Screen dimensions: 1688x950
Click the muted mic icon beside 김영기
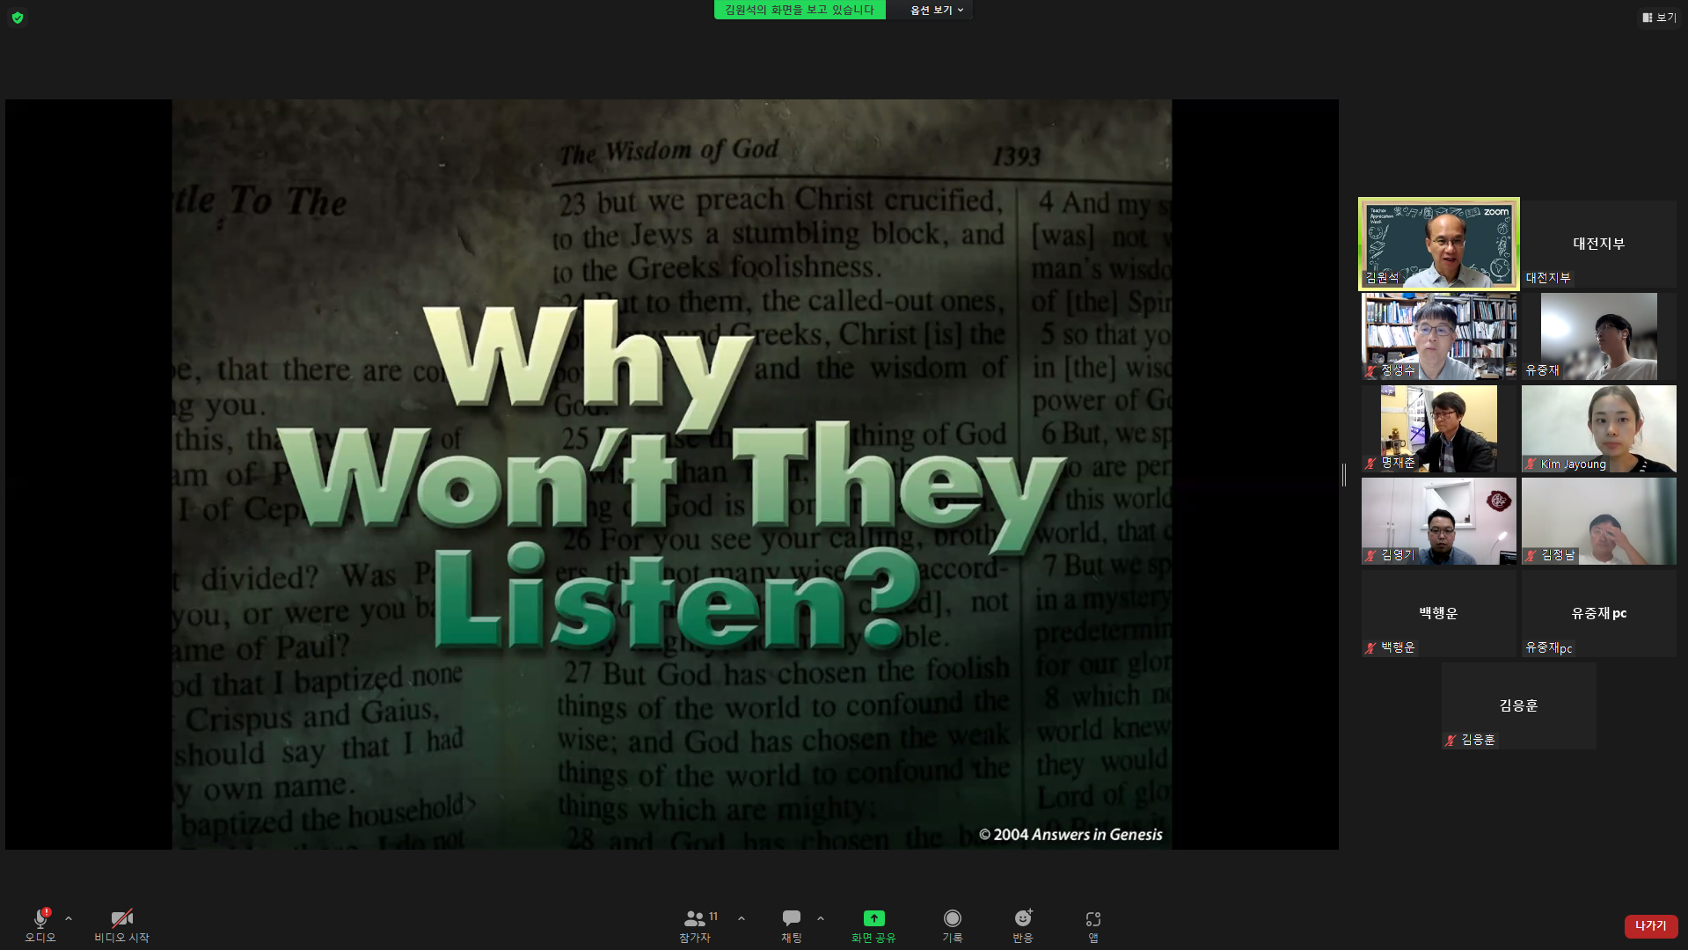click(1370, 556)
